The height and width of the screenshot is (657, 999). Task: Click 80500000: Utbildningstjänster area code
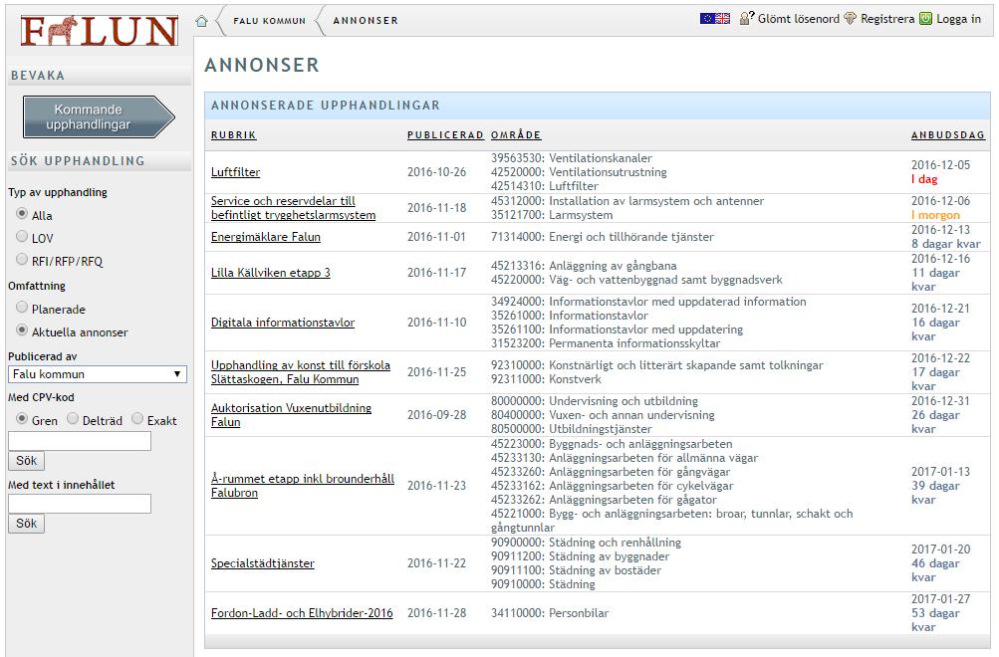[x=571, y=429]
